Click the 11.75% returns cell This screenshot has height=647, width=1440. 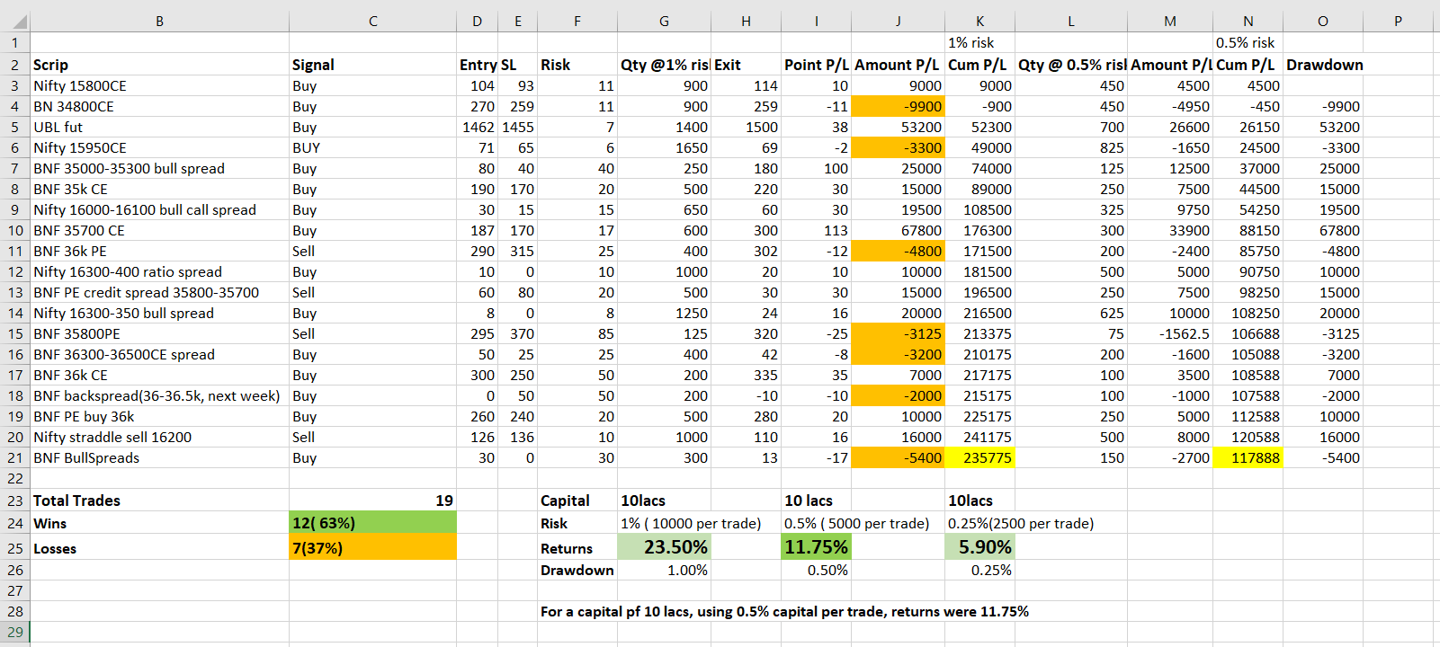[817, 547]
